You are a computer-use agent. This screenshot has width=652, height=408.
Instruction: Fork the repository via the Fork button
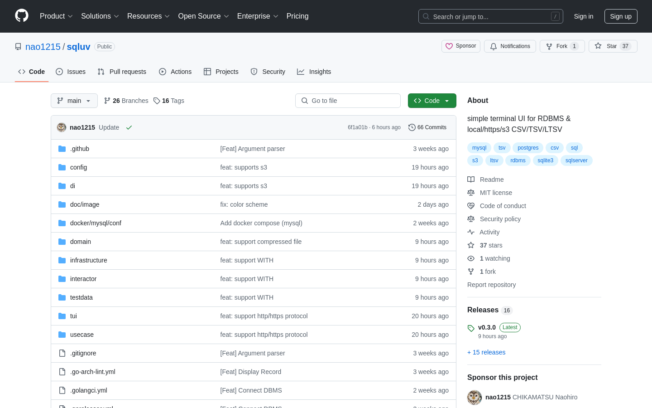coord(562,46)
